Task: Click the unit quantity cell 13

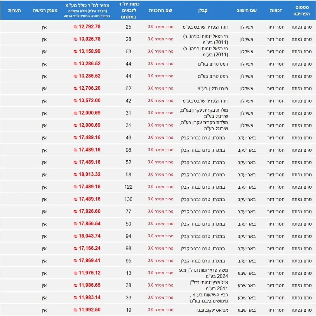Action: 128,273
